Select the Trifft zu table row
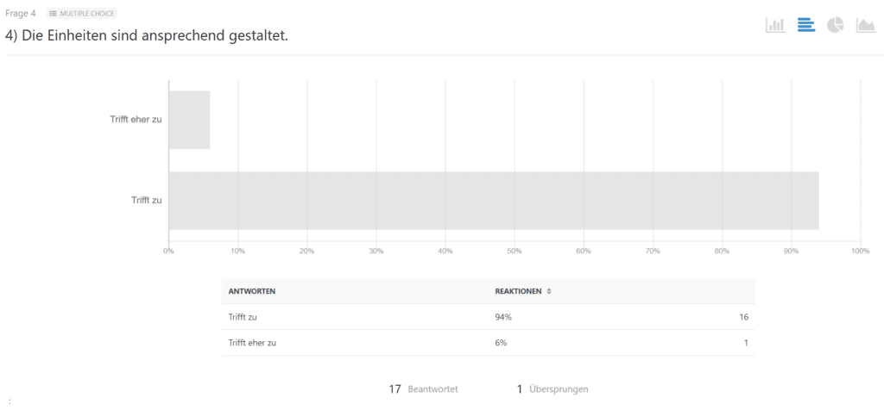 (489, 317)
